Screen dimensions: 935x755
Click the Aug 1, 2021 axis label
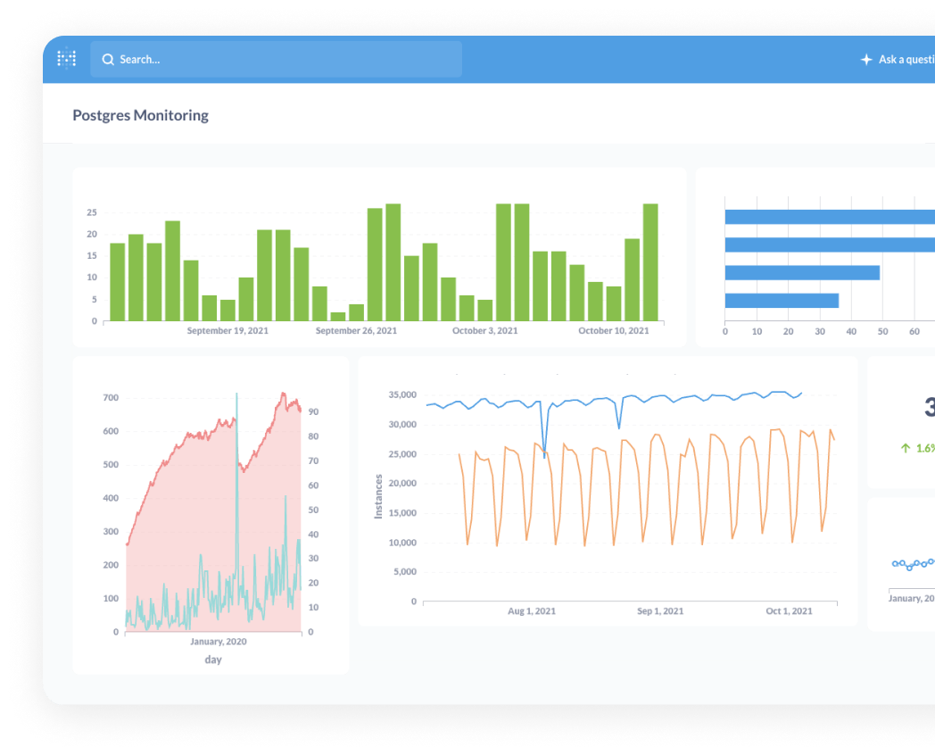click(x=532, y=610)
